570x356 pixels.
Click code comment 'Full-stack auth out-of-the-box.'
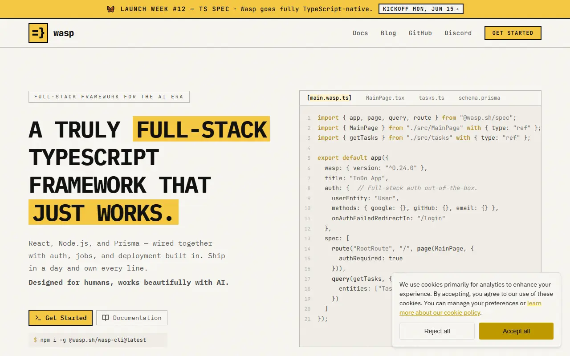(417, 188)
